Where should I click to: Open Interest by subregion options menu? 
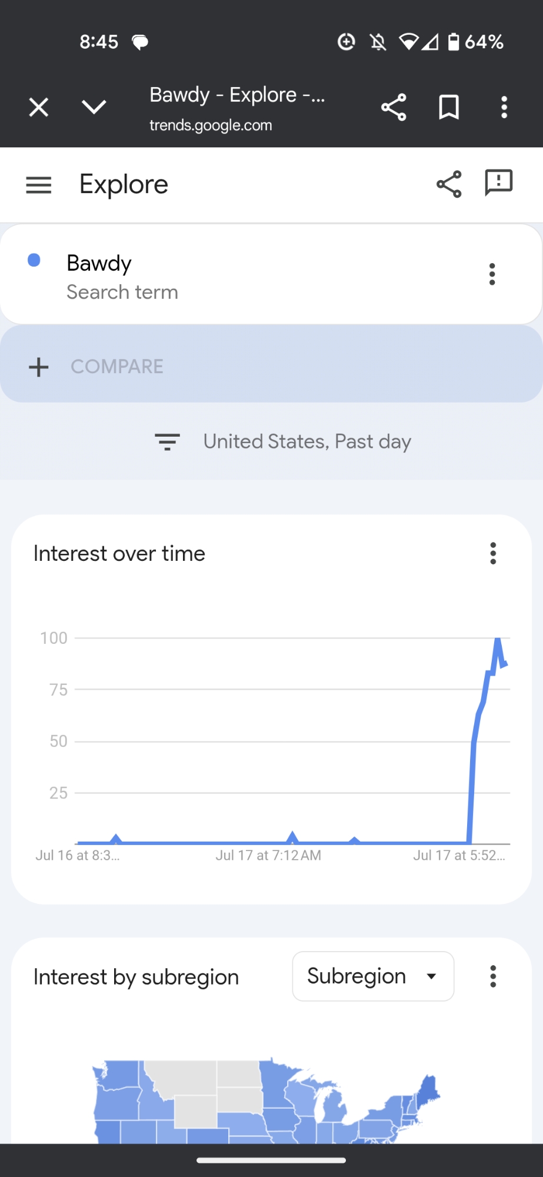coord(493,976)
